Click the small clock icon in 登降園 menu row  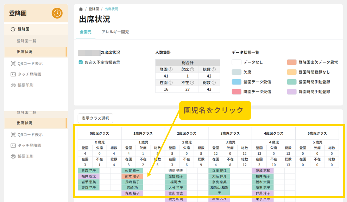13,29
